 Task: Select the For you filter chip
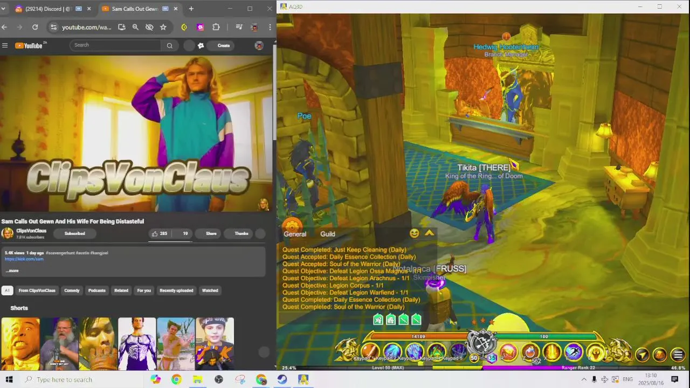point(144,290)
